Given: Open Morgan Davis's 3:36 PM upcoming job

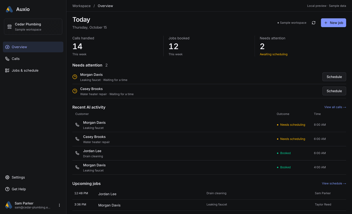Looking at the screenshot, I should point(209,205).
